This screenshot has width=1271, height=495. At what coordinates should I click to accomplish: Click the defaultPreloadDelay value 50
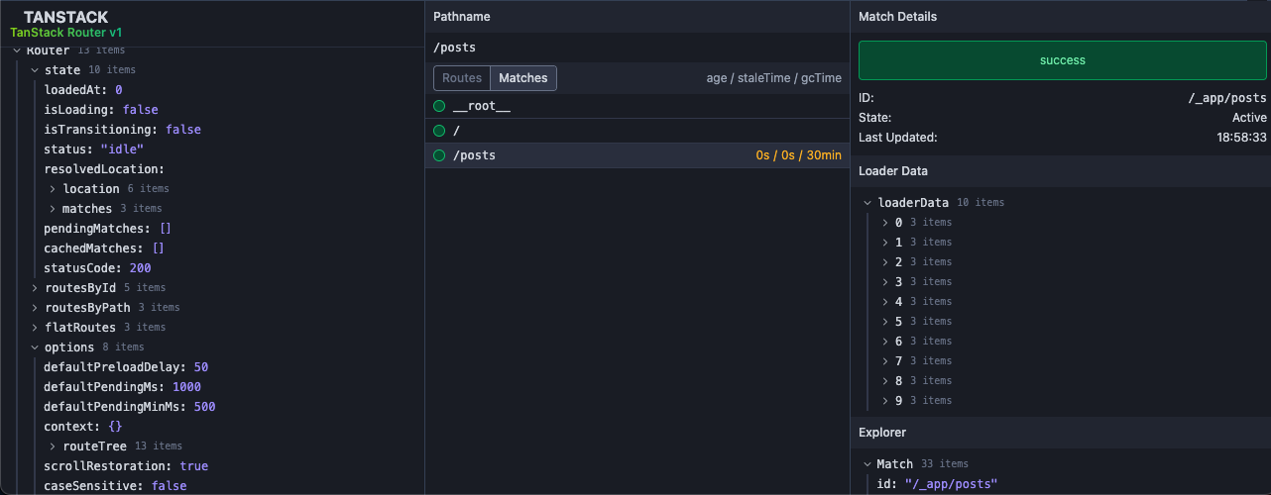pos(200,367)
